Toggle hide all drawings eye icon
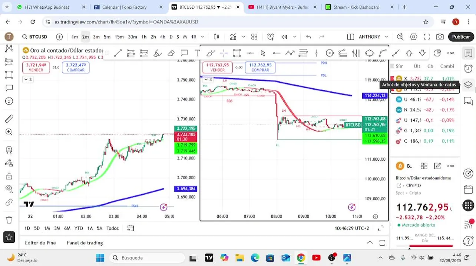The height and width of the screenshot is (266, 476). click(x=9, y=189)
